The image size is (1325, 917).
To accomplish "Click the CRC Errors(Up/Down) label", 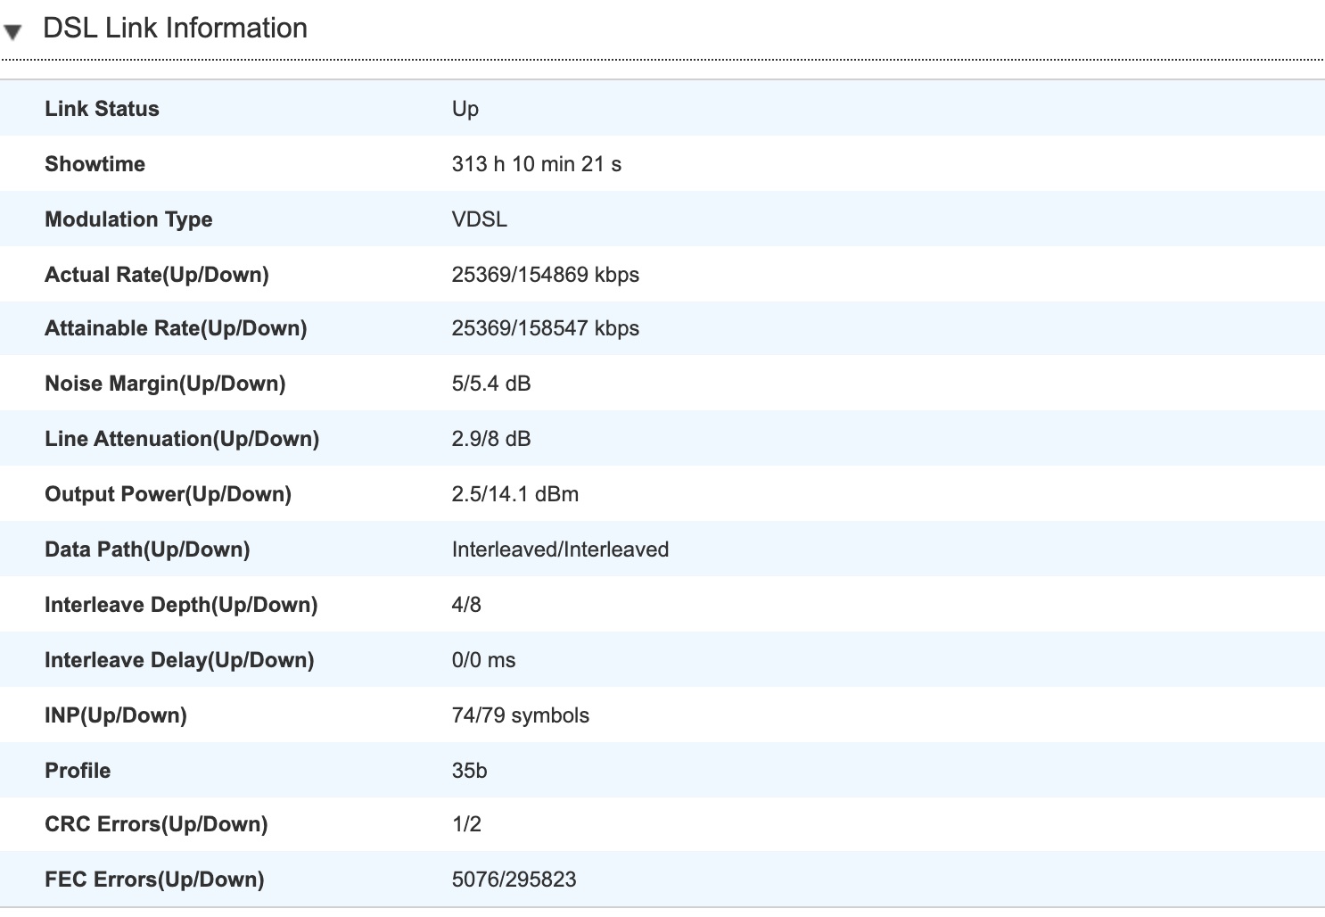I will tap(156, 824).
